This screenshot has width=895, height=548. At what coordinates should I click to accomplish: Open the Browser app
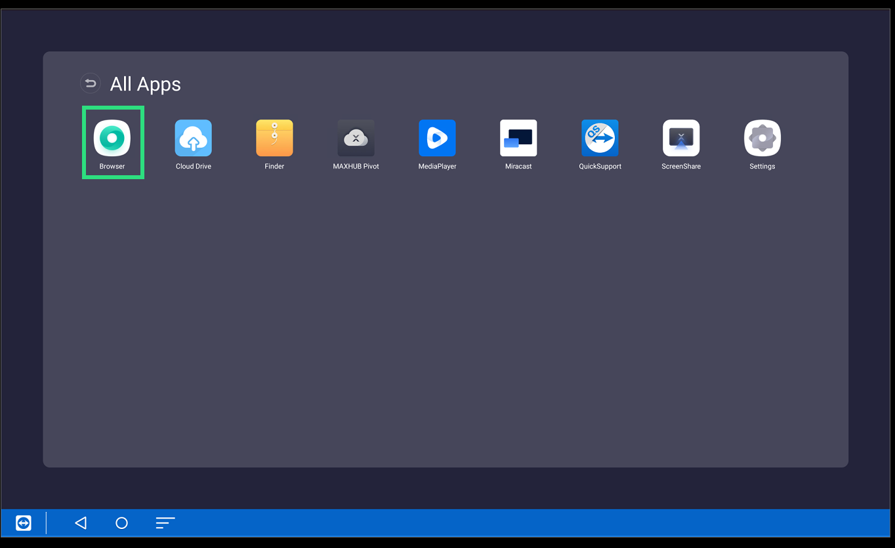112,138
